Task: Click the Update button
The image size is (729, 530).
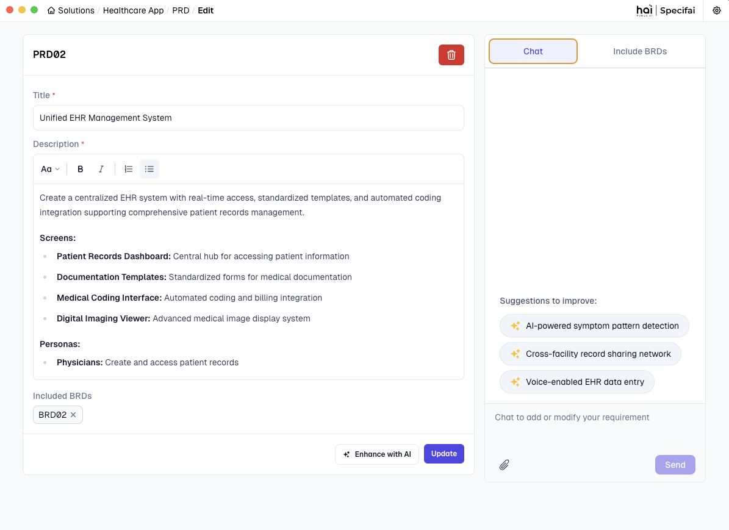Action: [x=444, y=454]
